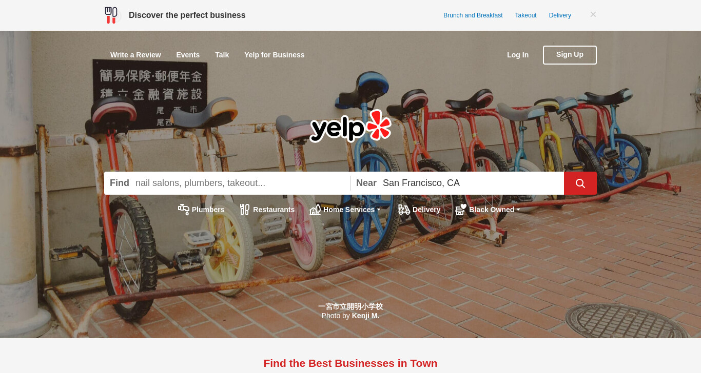Expand the Black Owned dropdown arrow
The height and width of the screenshot is (373, 701).
tap(518, 210)
